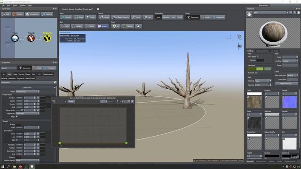The image size is (301, 169).
Task: Click the Show view toolbar button
Action: click(x=79, y=17)
